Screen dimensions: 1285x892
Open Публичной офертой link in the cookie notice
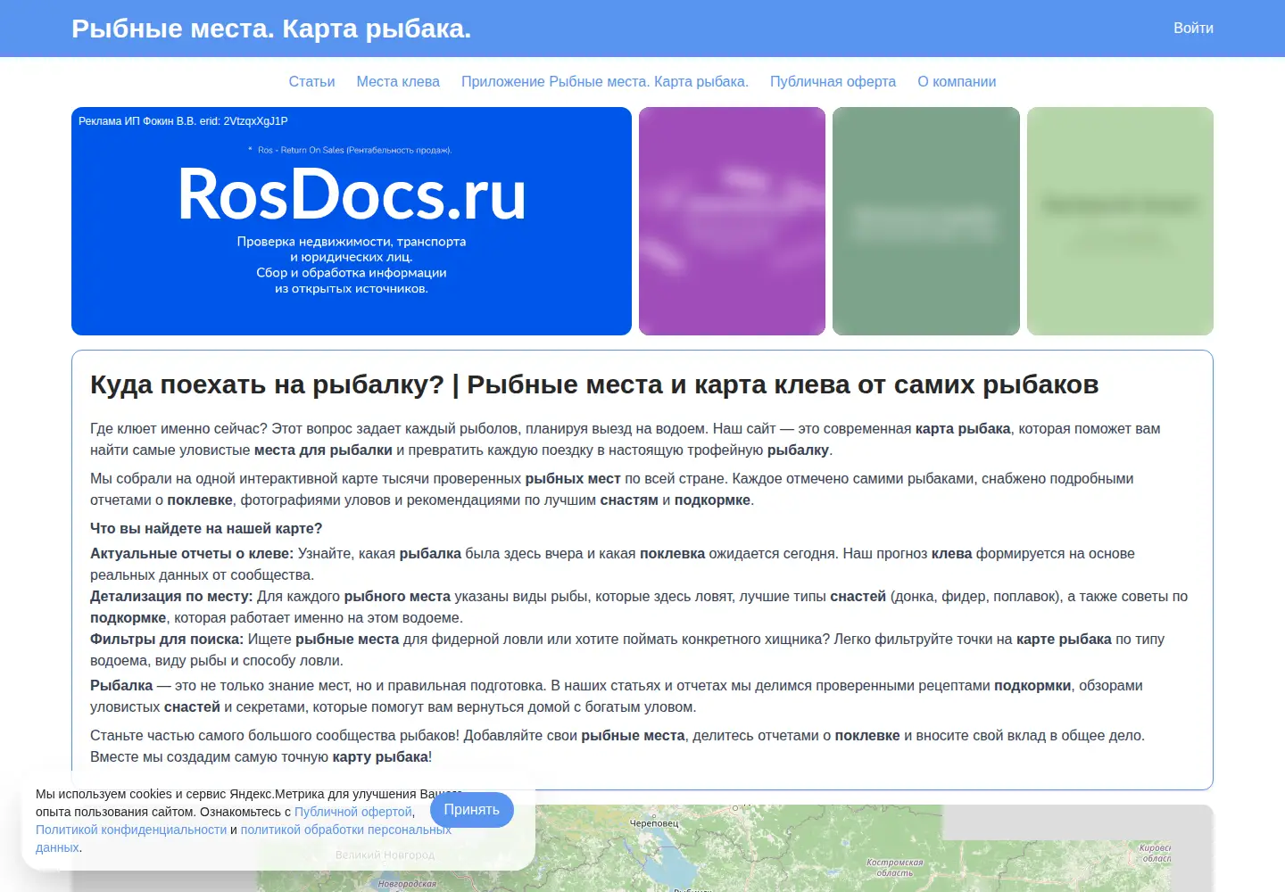353,812
